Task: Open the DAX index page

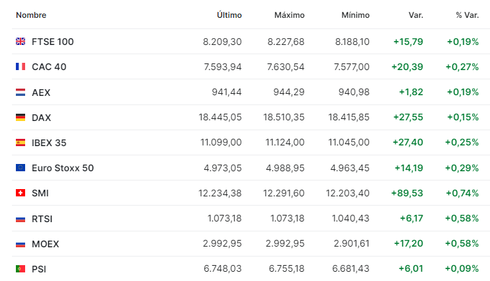Action: (x=41, y=118)
